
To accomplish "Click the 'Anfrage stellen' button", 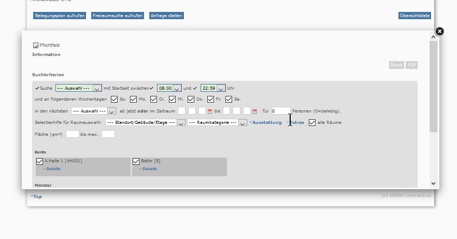I will [166, 16].
